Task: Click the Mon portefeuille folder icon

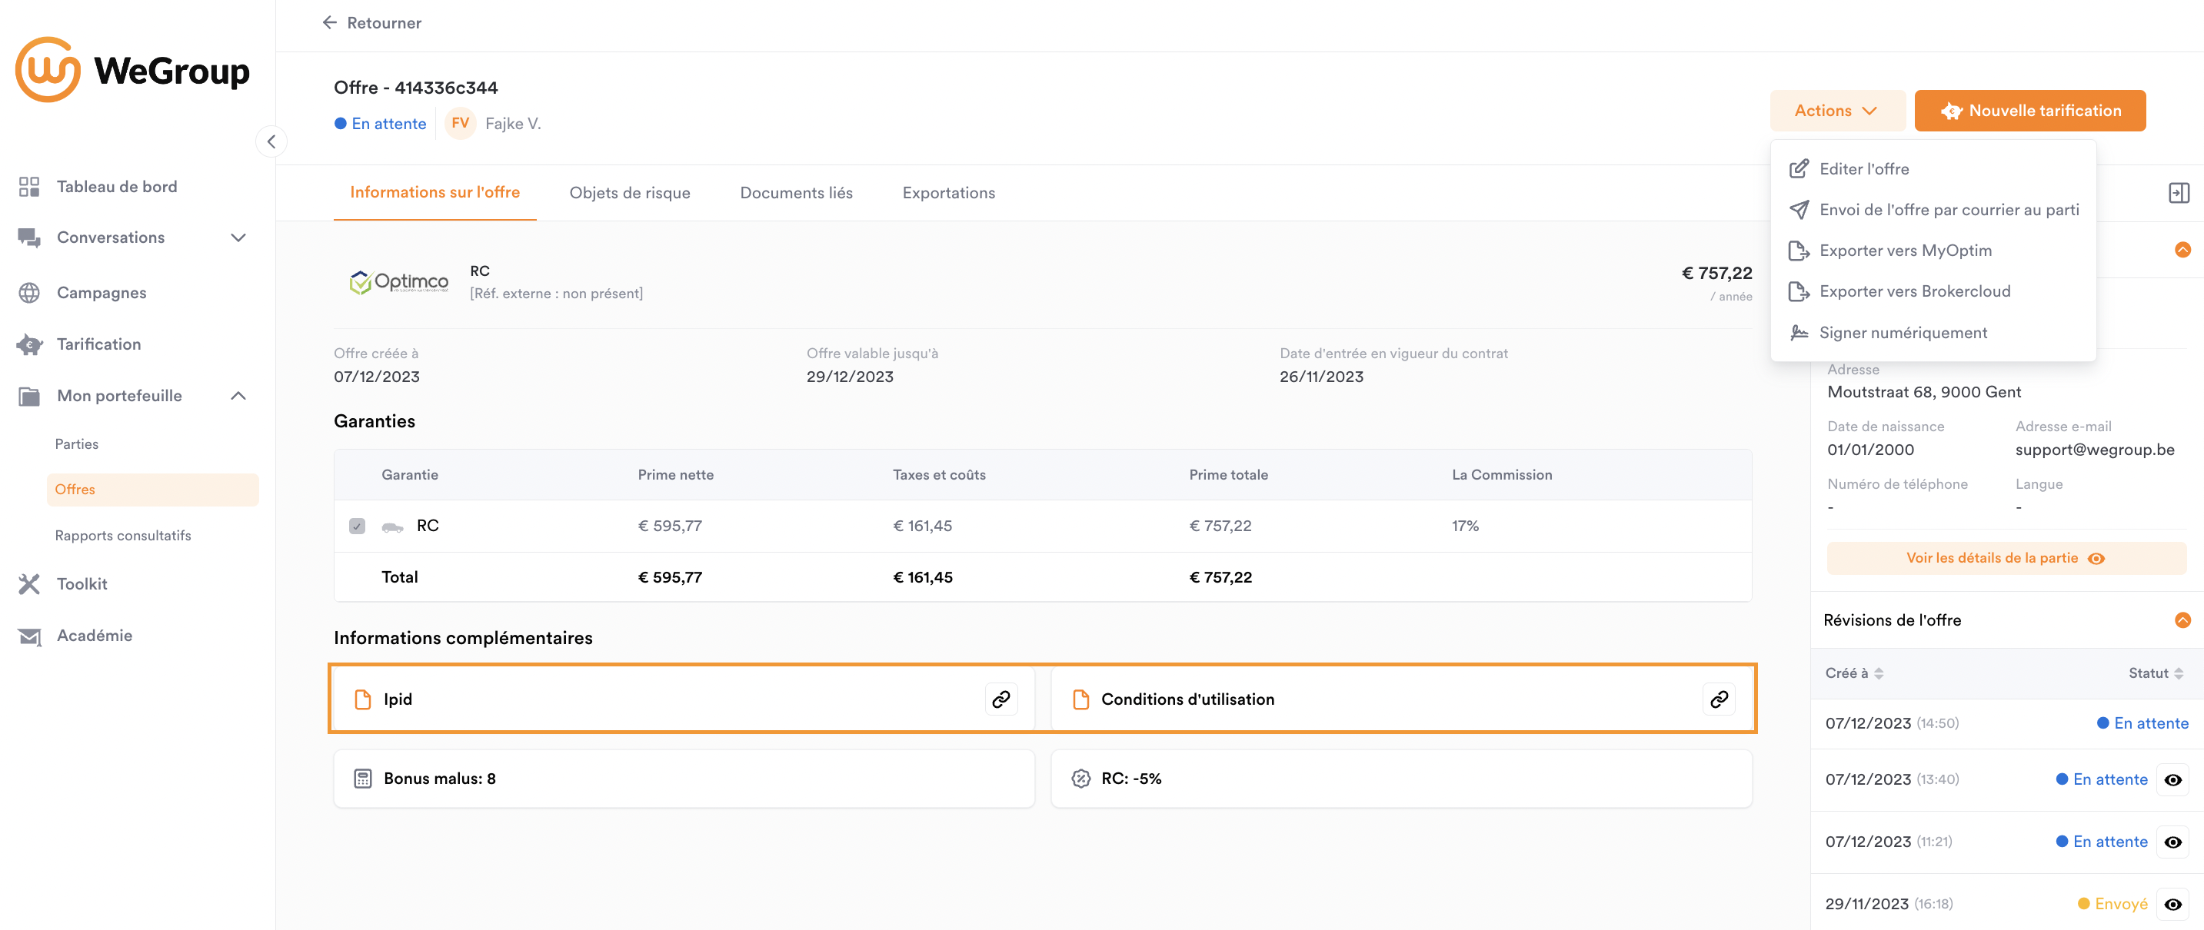Action: 29,396
